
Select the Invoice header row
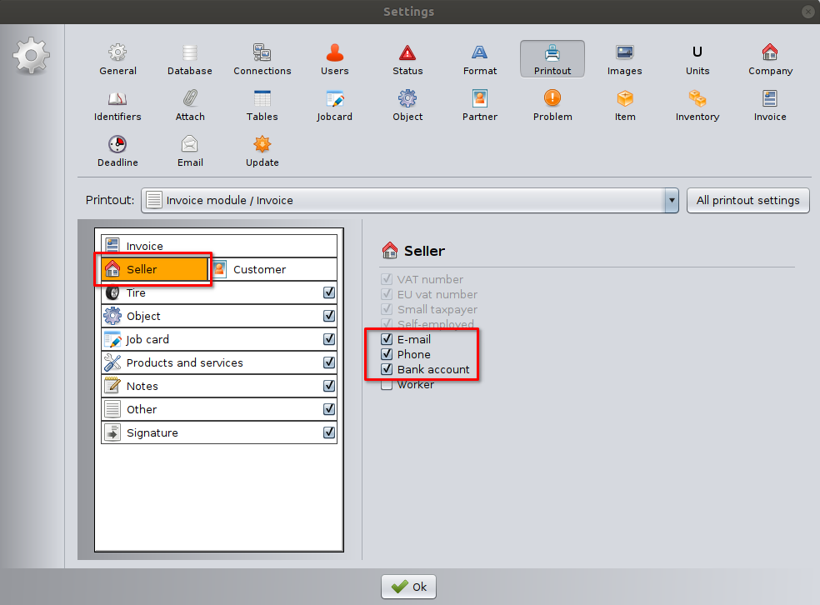point(218,246)
